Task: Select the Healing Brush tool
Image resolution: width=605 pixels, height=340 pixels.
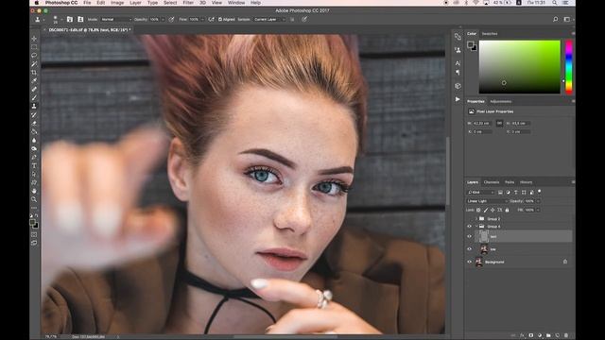Action: tap(34, 89)
